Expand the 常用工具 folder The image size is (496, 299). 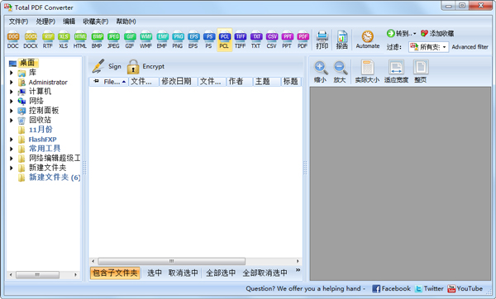[12, 149]
